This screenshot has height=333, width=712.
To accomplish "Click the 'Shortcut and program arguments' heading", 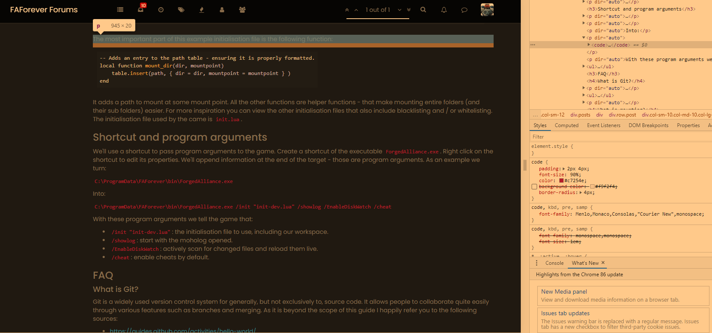I will [180, 137].
